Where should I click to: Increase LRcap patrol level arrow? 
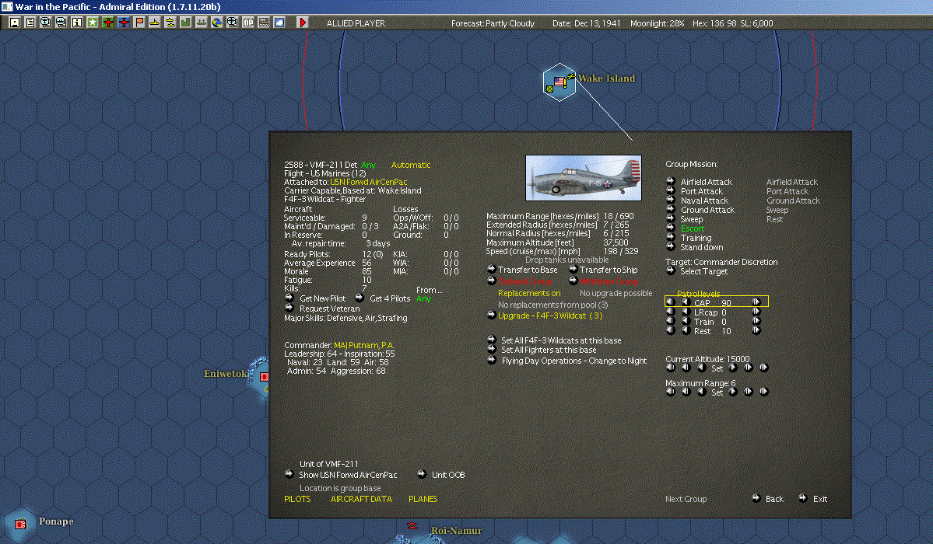[x=756, y=312]
